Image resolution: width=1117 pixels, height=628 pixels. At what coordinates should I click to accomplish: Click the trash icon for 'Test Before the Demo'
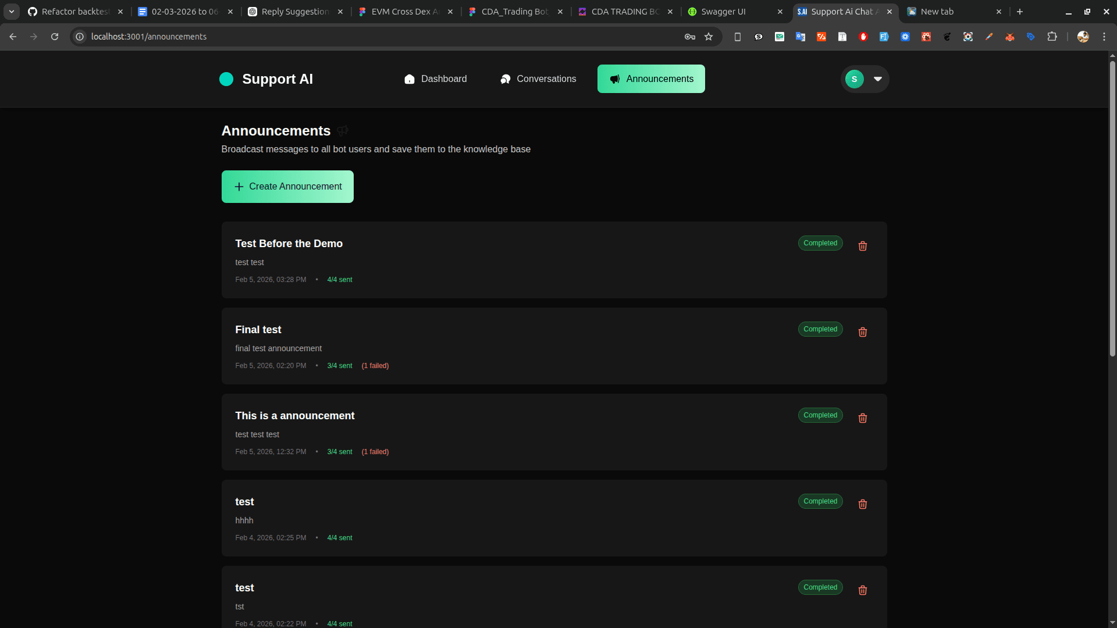(862, 246)
